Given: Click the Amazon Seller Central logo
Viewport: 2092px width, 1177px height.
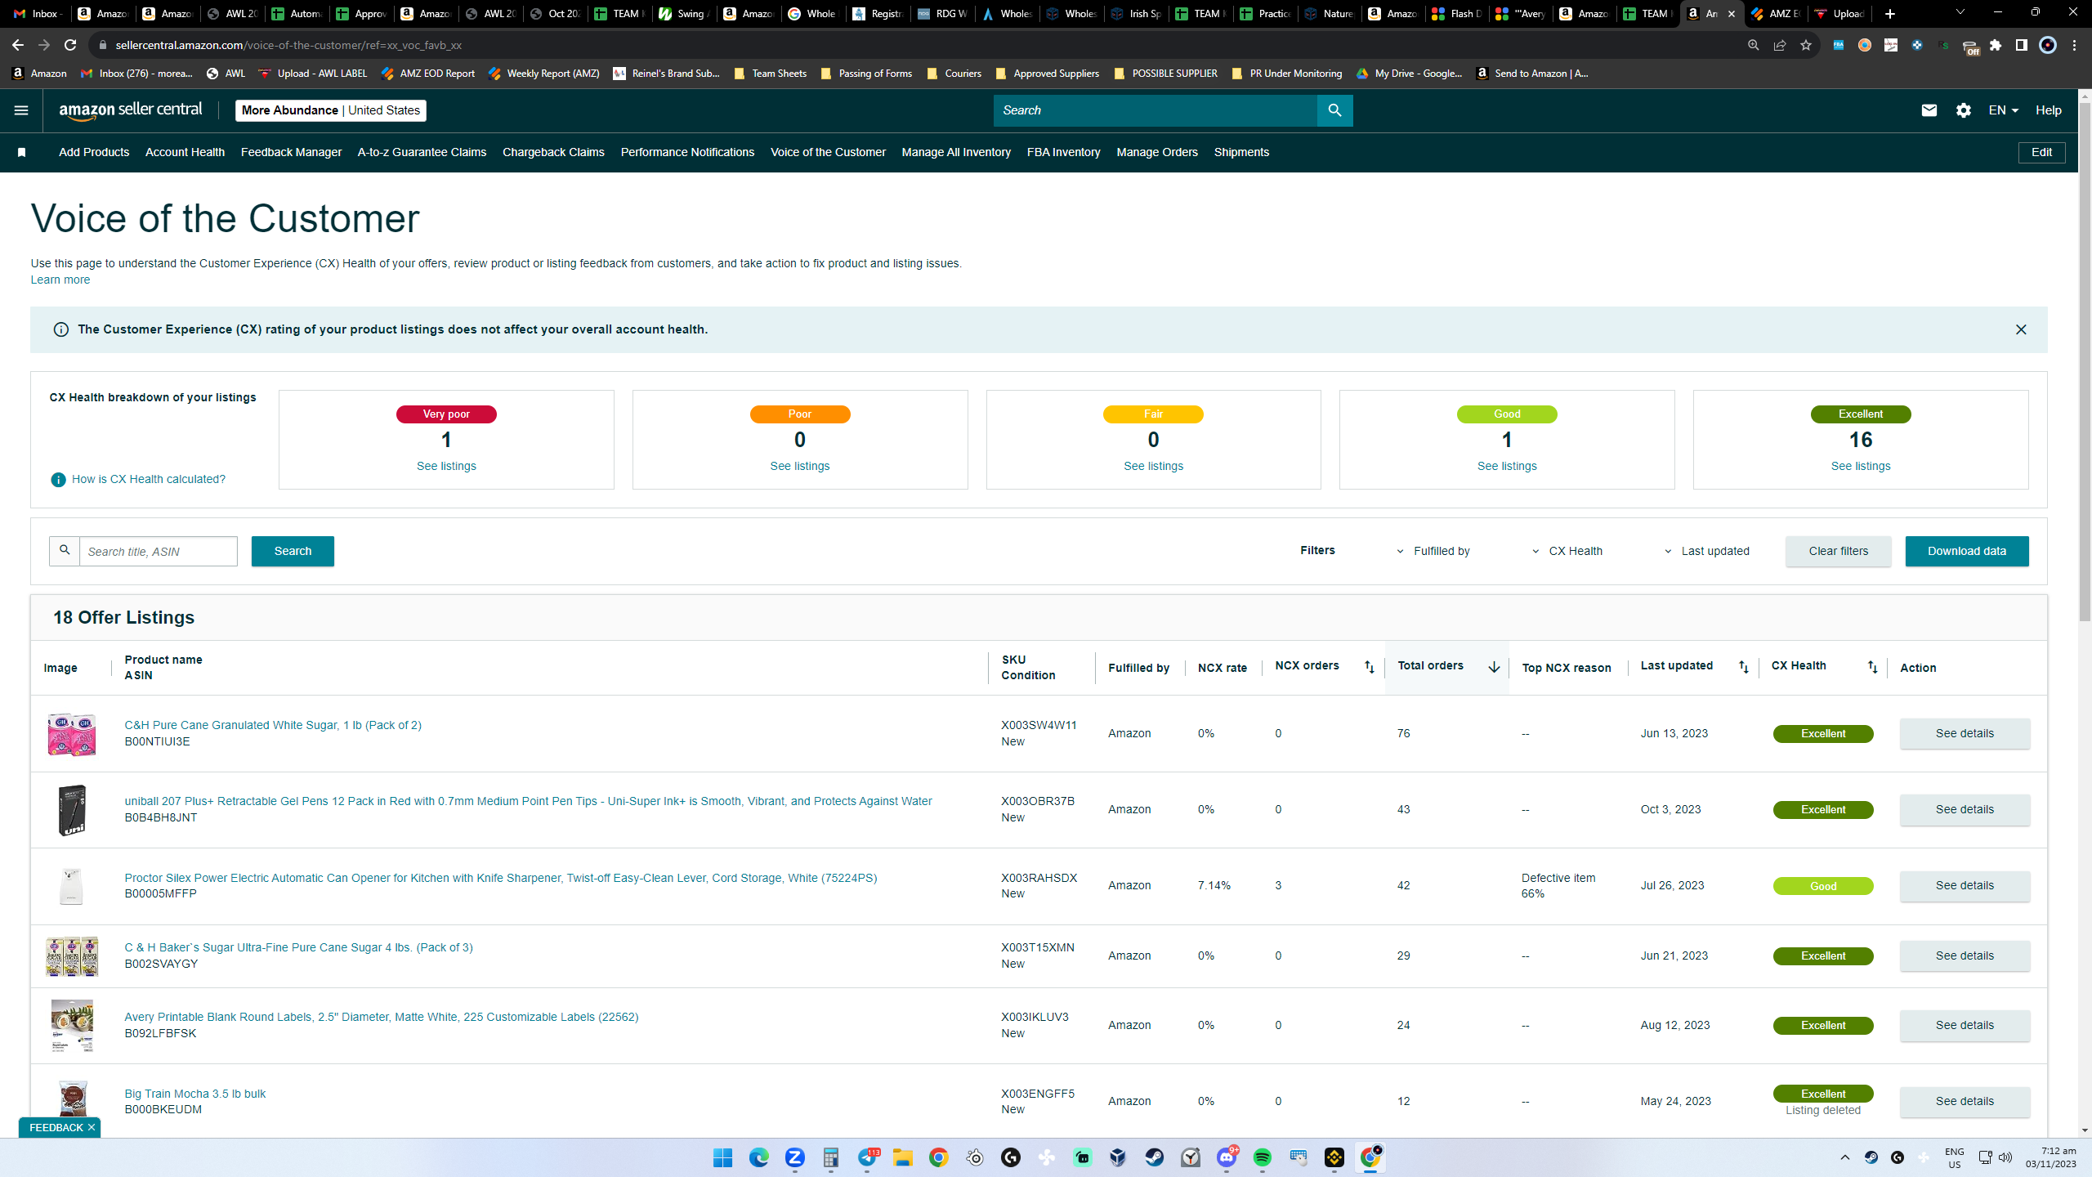Looking at the screenshot, I should [131, 110].
